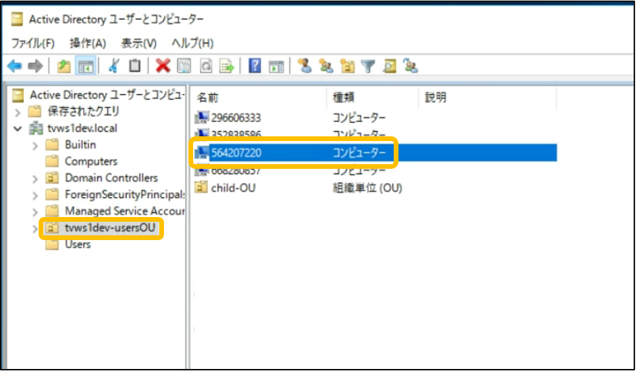The image size is (637, 373).
Task: Open the ヘルプ(H) menu
Action: pos(192,43)
